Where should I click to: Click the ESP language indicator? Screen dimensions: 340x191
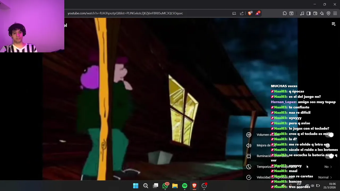pos(299,184)
